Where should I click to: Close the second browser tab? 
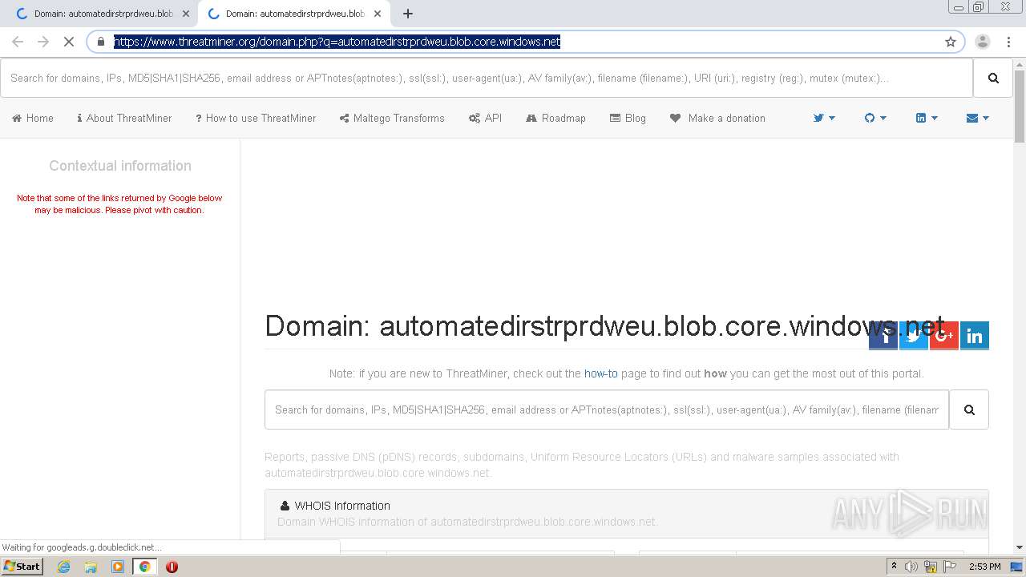tap(378, 14)
